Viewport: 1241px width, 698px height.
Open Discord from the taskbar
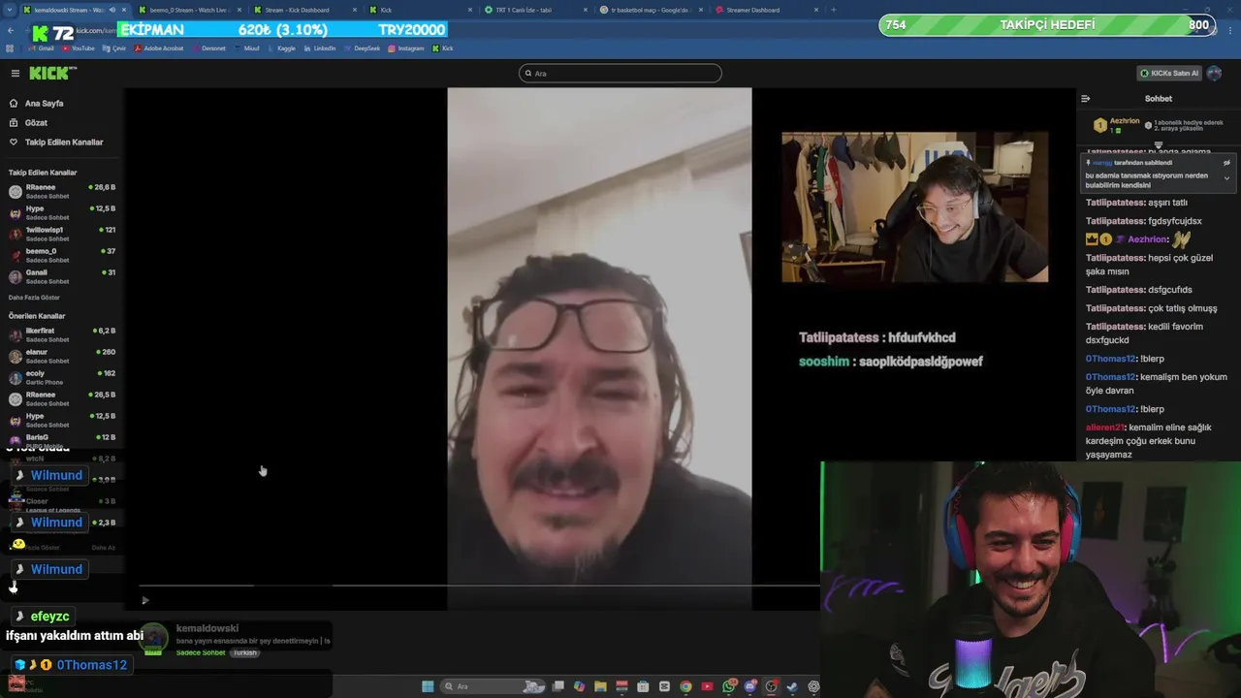click(750, 686)
